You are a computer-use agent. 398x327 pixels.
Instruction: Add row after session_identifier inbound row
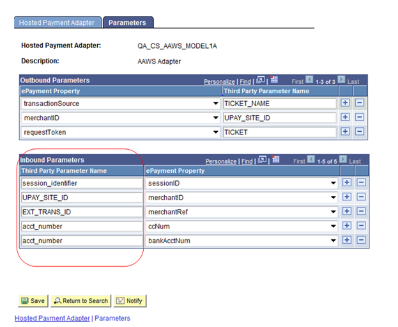347,182
